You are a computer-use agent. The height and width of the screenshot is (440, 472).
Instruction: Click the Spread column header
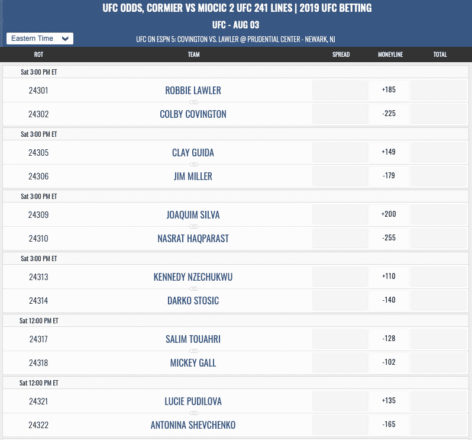point(341,54)
